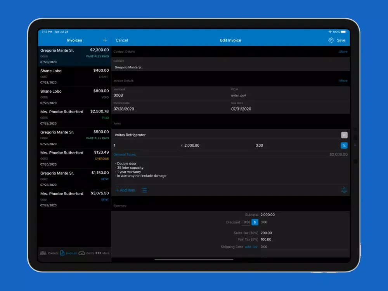Tap the Wi-Fi status icon
388x291 pixels.
[330, 32]
